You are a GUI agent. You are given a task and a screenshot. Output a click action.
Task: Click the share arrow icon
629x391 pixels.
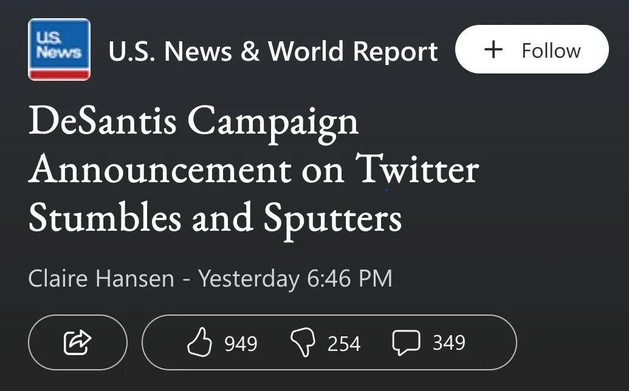(x=77, y=342)
